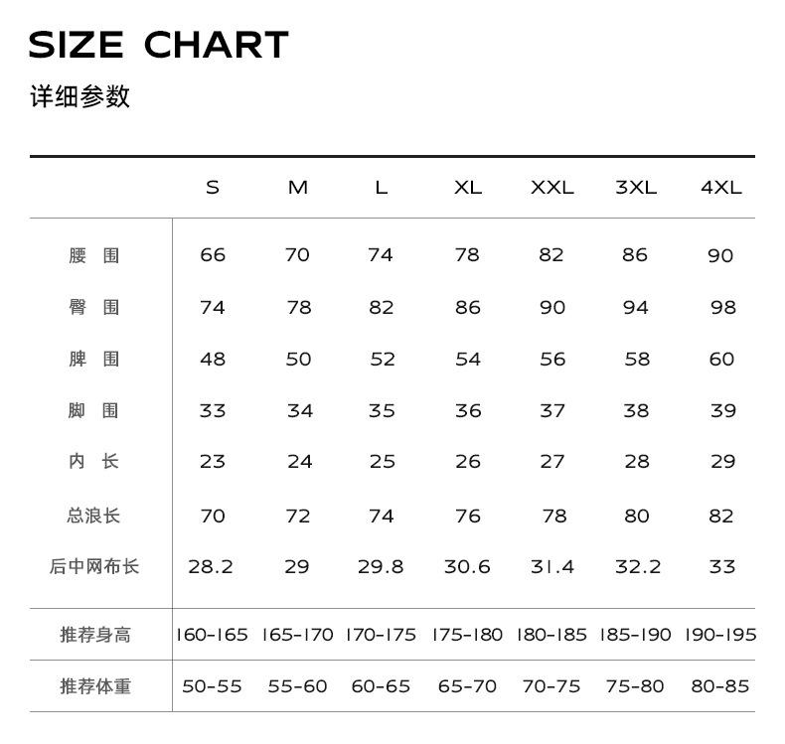The width and height of the screenshot is (785, 744).
Task: Click the 腰围 row label
Action: click(x=94, y=255)
